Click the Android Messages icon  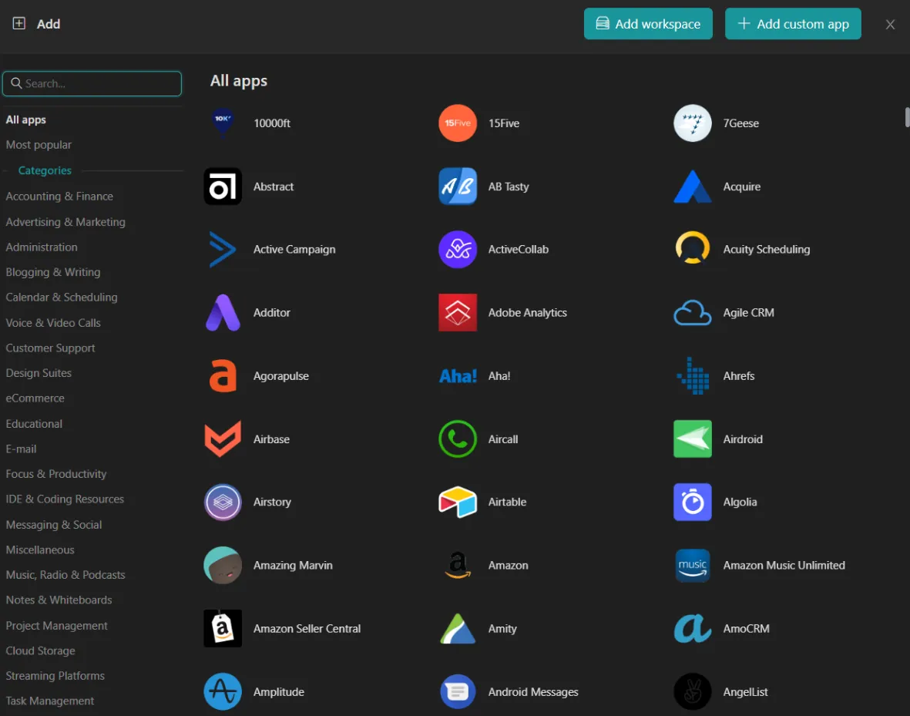point(458,691)
